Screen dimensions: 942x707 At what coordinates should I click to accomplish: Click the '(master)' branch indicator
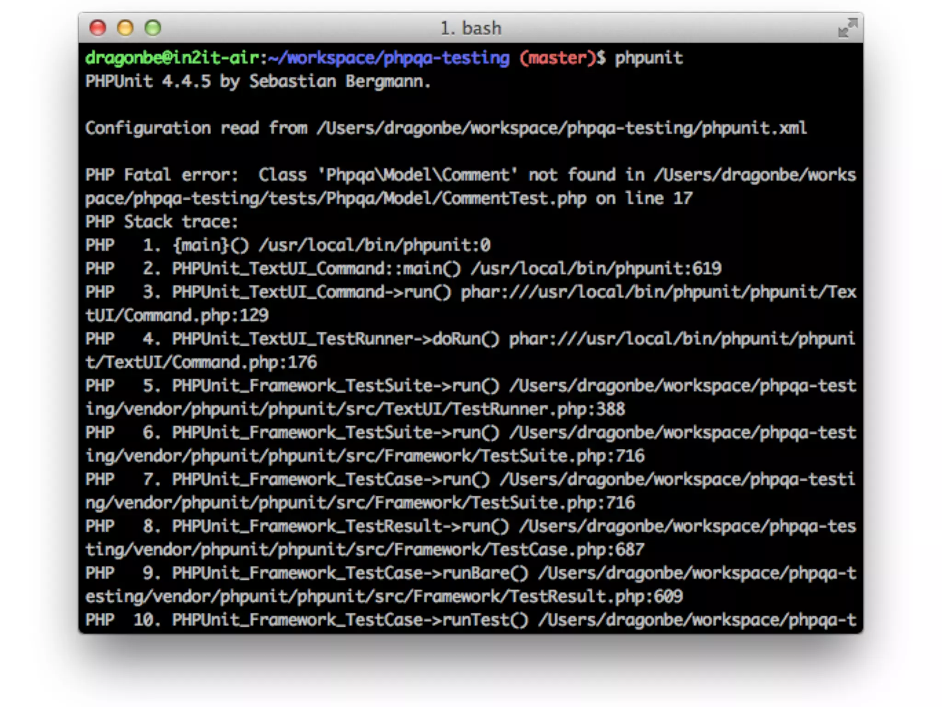(x=558, y=58)
